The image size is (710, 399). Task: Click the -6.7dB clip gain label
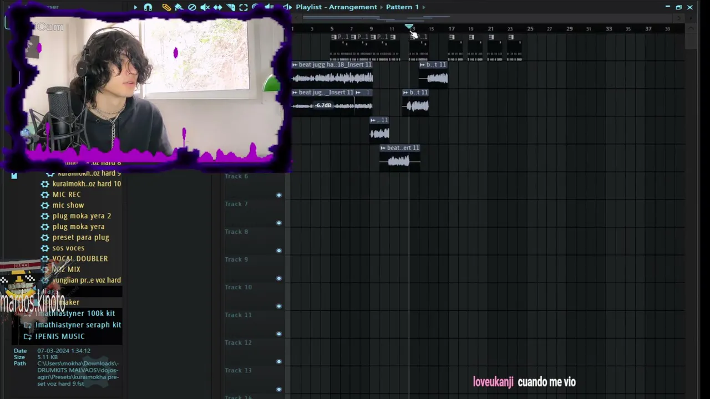(323, 105)
